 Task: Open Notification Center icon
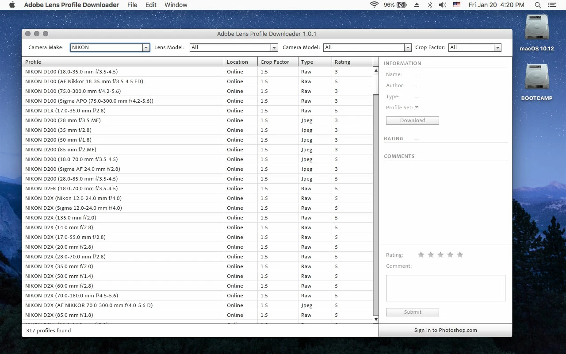551,5
